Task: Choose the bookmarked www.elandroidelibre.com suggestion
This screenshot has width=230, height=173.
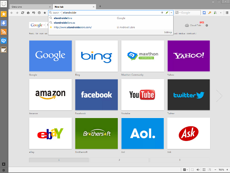Action: click(x=111, y=27)
